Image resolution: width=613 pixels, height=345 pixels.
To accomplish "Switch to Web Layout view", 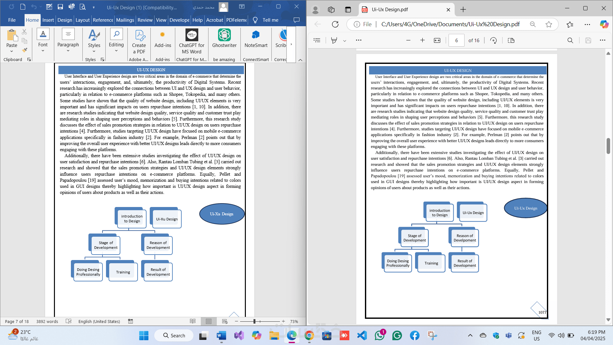I will 225,321.
